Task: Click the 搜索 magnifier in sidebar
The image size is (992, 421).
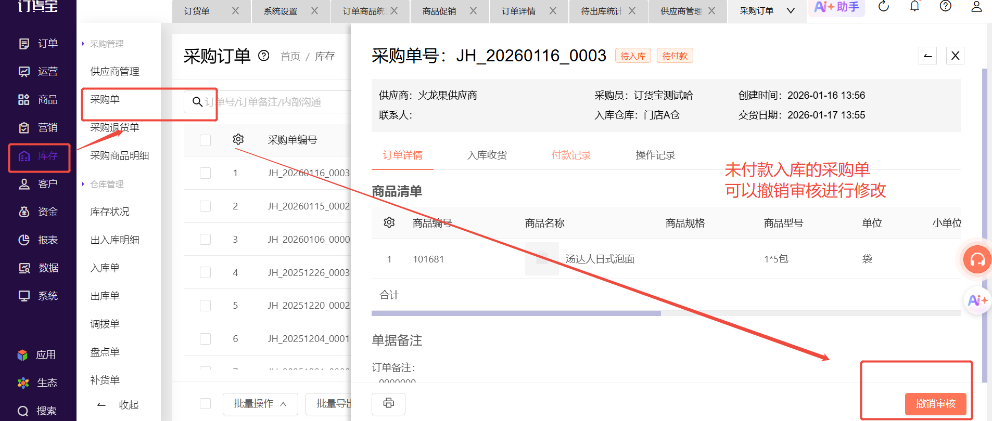Action: click(x=23, y=411)
